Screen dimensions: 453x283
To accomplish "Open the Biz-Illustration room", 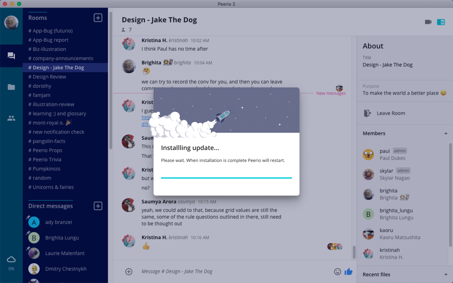I will click(65, 49).
